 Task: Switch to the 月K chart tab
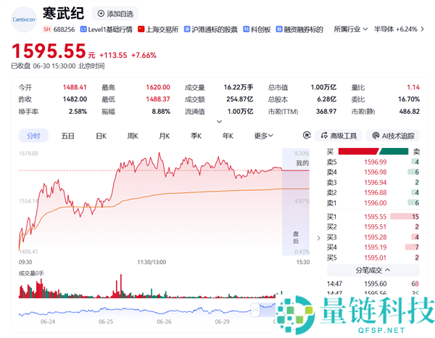pyautogui.click(x=165, y=136)
